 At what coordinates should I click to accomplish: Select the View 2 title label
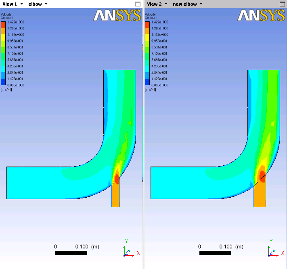click(154, 4)
